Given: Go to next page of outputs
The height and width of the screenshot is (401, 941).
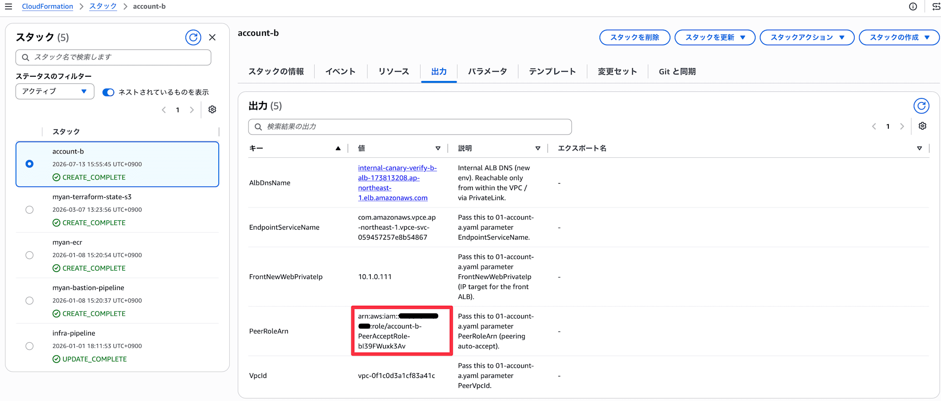Looking at the screenshot, I should click(901, 126).
